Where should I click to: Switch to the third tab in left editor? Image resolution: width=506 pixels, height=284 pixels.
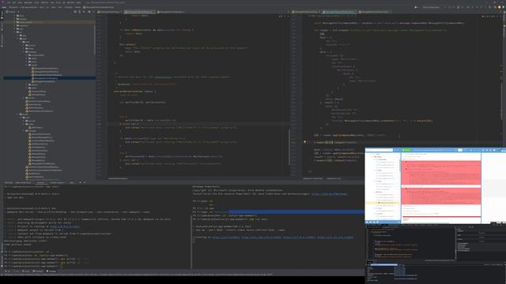point(171,12)
